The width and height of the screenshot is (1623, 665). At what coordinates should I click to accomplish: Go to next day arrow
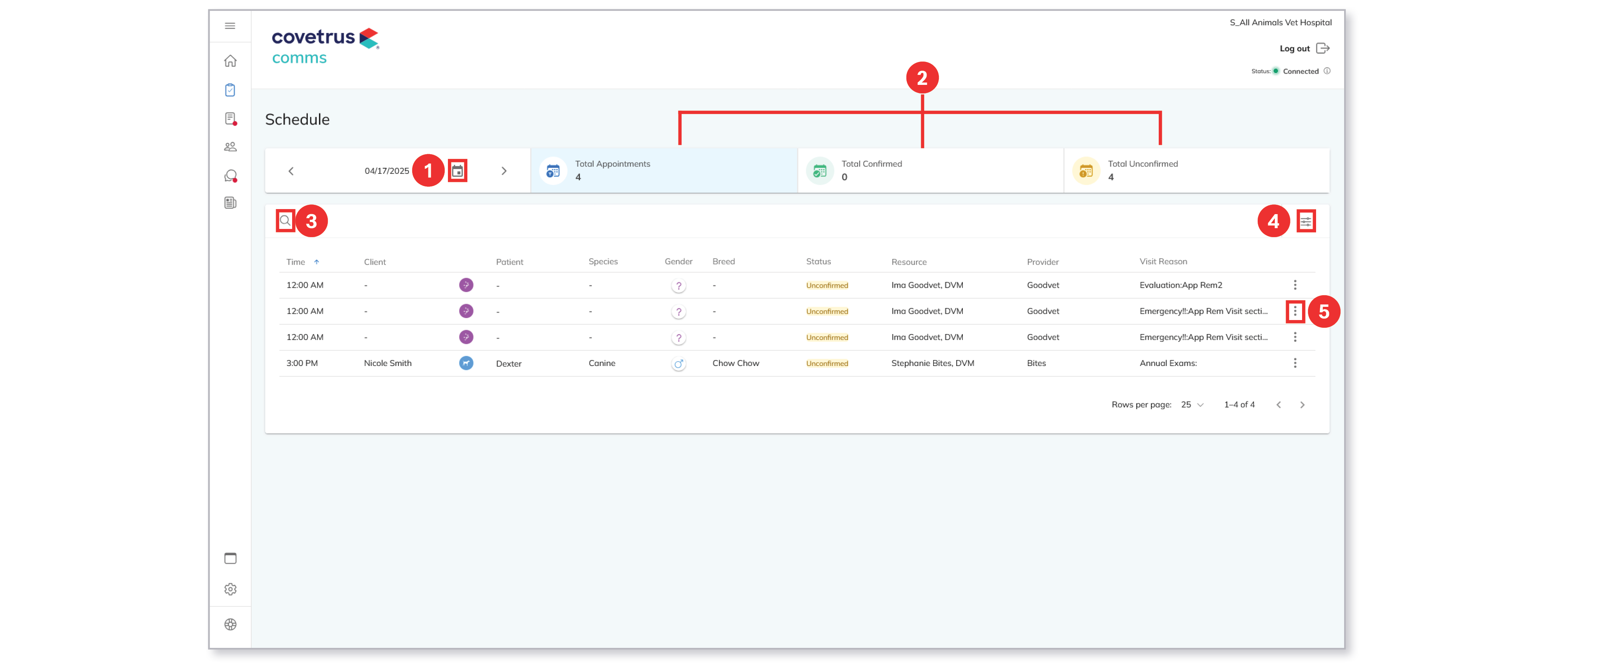[503, 171]
